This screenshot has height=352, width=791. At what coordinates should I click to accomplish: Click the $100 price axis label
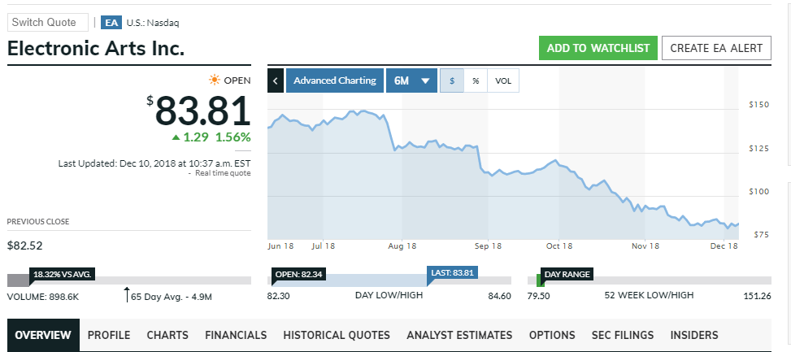click(x=758, y=192)
